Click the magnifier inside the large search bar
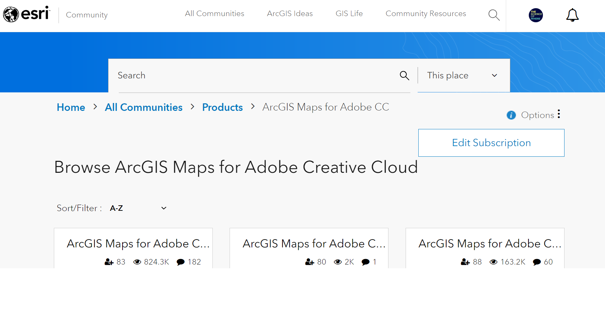Viewport: 605px width, 310px height. (405, 75)
